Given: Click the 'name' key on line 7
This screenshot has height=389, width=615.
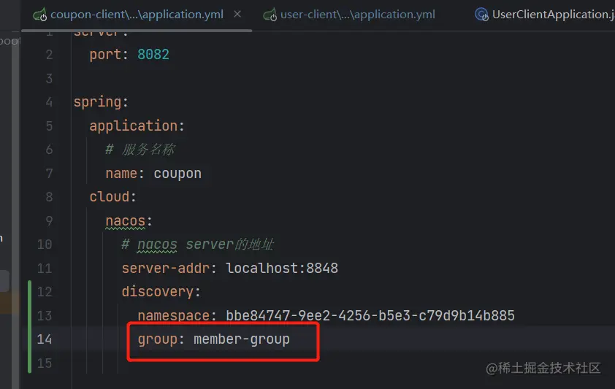Looking at the screenshot, I should click(x=121, y=174).
